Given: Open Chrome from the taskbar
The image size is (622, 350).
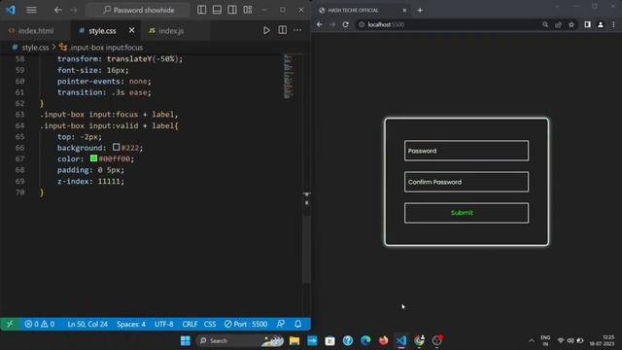Looking at the screenshot, I should [419, 340].
